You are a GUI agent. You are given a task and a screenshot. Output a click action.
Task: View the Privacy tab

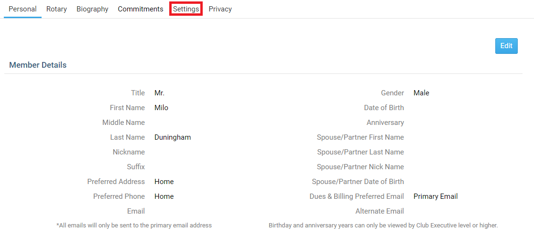pos(220,9)
